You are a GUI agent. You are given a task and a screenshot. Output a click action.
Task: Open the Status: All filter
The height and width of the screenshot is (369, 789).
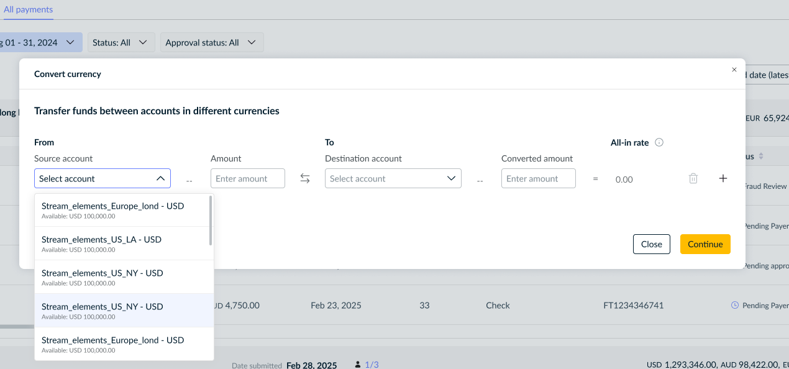121,42
